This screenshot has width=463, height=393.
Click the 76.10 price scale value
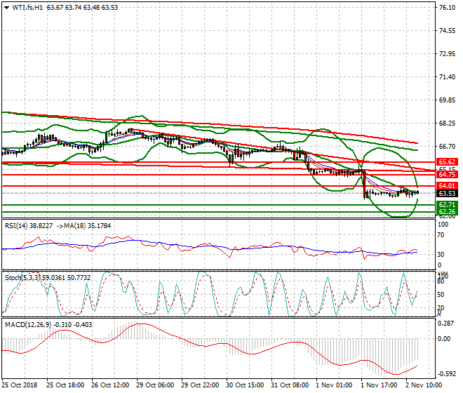(x=447, y=8)
